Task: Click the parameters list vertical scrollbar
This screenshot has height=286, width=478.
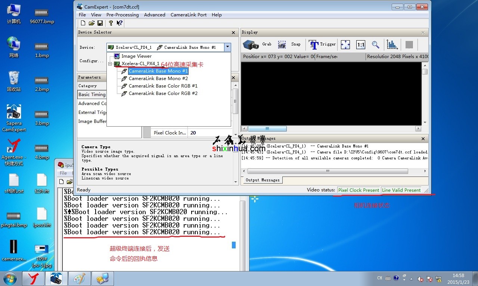Action: click(235, 101)
